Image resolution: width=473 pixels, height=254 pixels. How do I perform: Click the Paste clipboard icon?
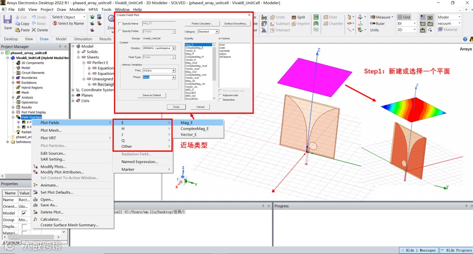click(x=18, y=30)
